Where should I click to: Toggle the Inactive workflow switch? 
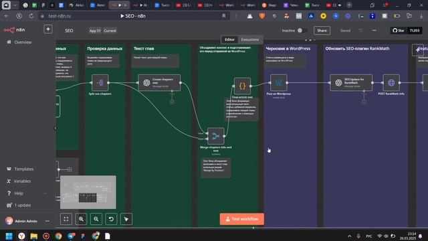pyautogui.click(x=302, y=31)
